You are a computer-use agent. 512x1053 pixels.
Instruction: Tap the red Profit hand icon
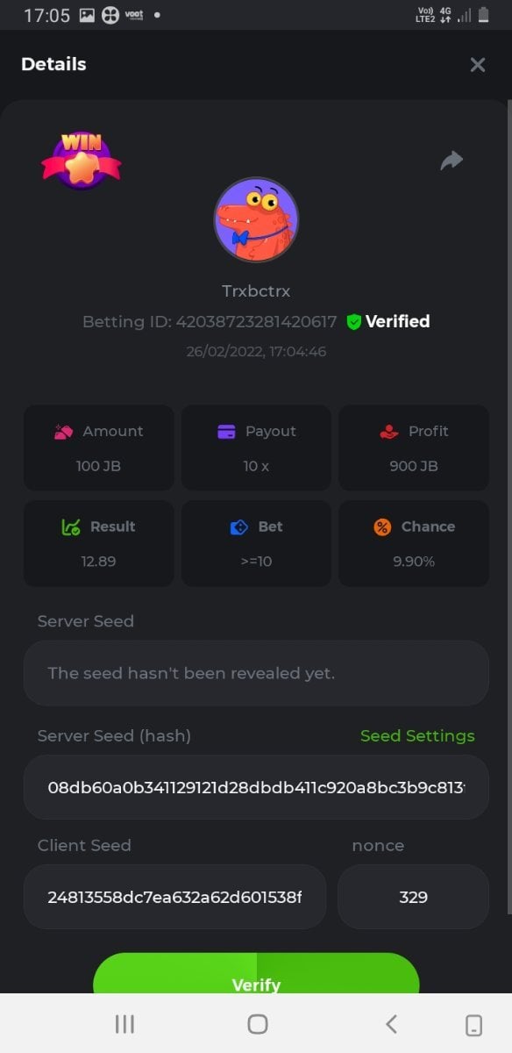(x=389, y=432)
